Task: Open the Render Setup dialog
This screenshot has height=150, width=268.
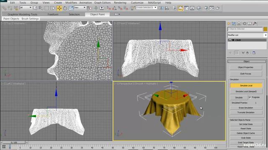Action: pos(206,8)
